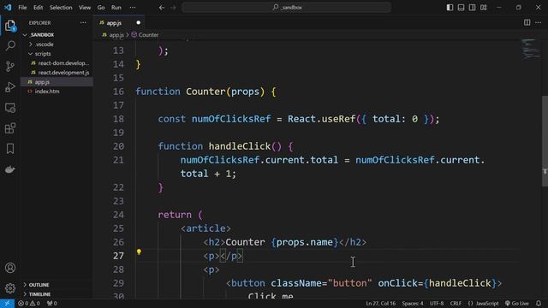
Task: Show errors and warnings in status bar
Action: [29, 304]
